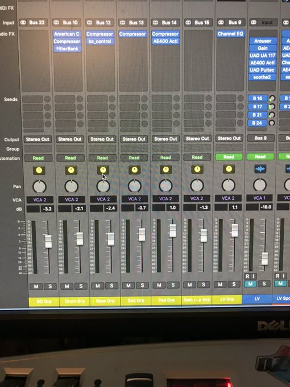Click the pan knob on Drum Grp strip
Viewport: 290px width, 387px height.
click(x=72, y=186)
